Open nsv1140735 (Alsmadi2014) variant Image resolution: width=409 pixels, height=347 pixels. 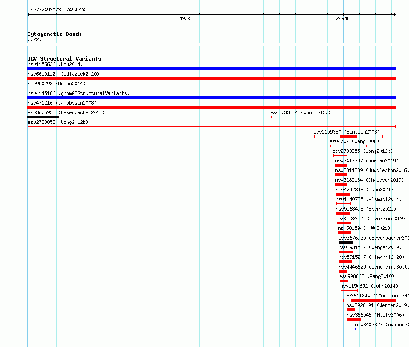coord(369,199)
